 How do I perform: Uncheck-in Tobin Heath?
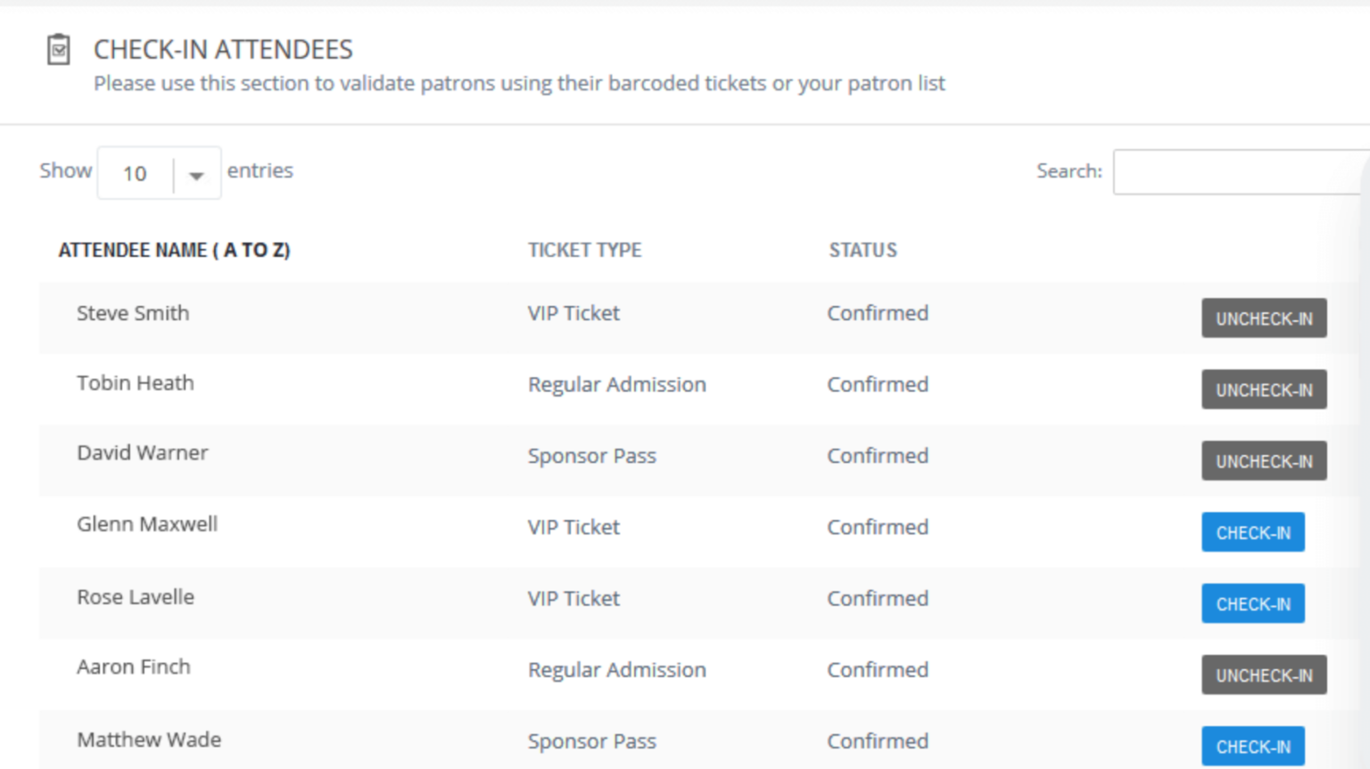[1263, 389]
